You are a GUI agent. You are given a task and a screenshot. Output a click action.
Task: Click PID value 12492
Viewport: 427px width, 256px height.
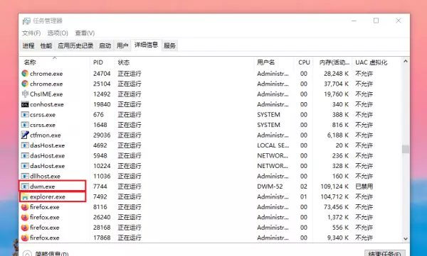pos(102,94)
